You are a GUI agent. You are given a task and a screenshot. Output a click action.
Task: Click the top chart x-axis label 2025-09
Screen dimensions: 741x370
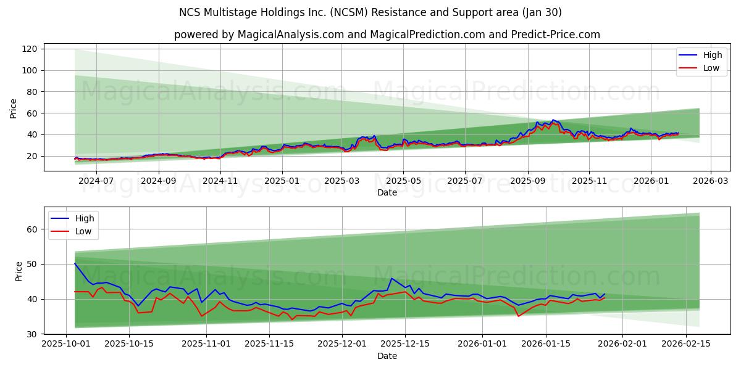pyautogui.click(x=527, y=181)
